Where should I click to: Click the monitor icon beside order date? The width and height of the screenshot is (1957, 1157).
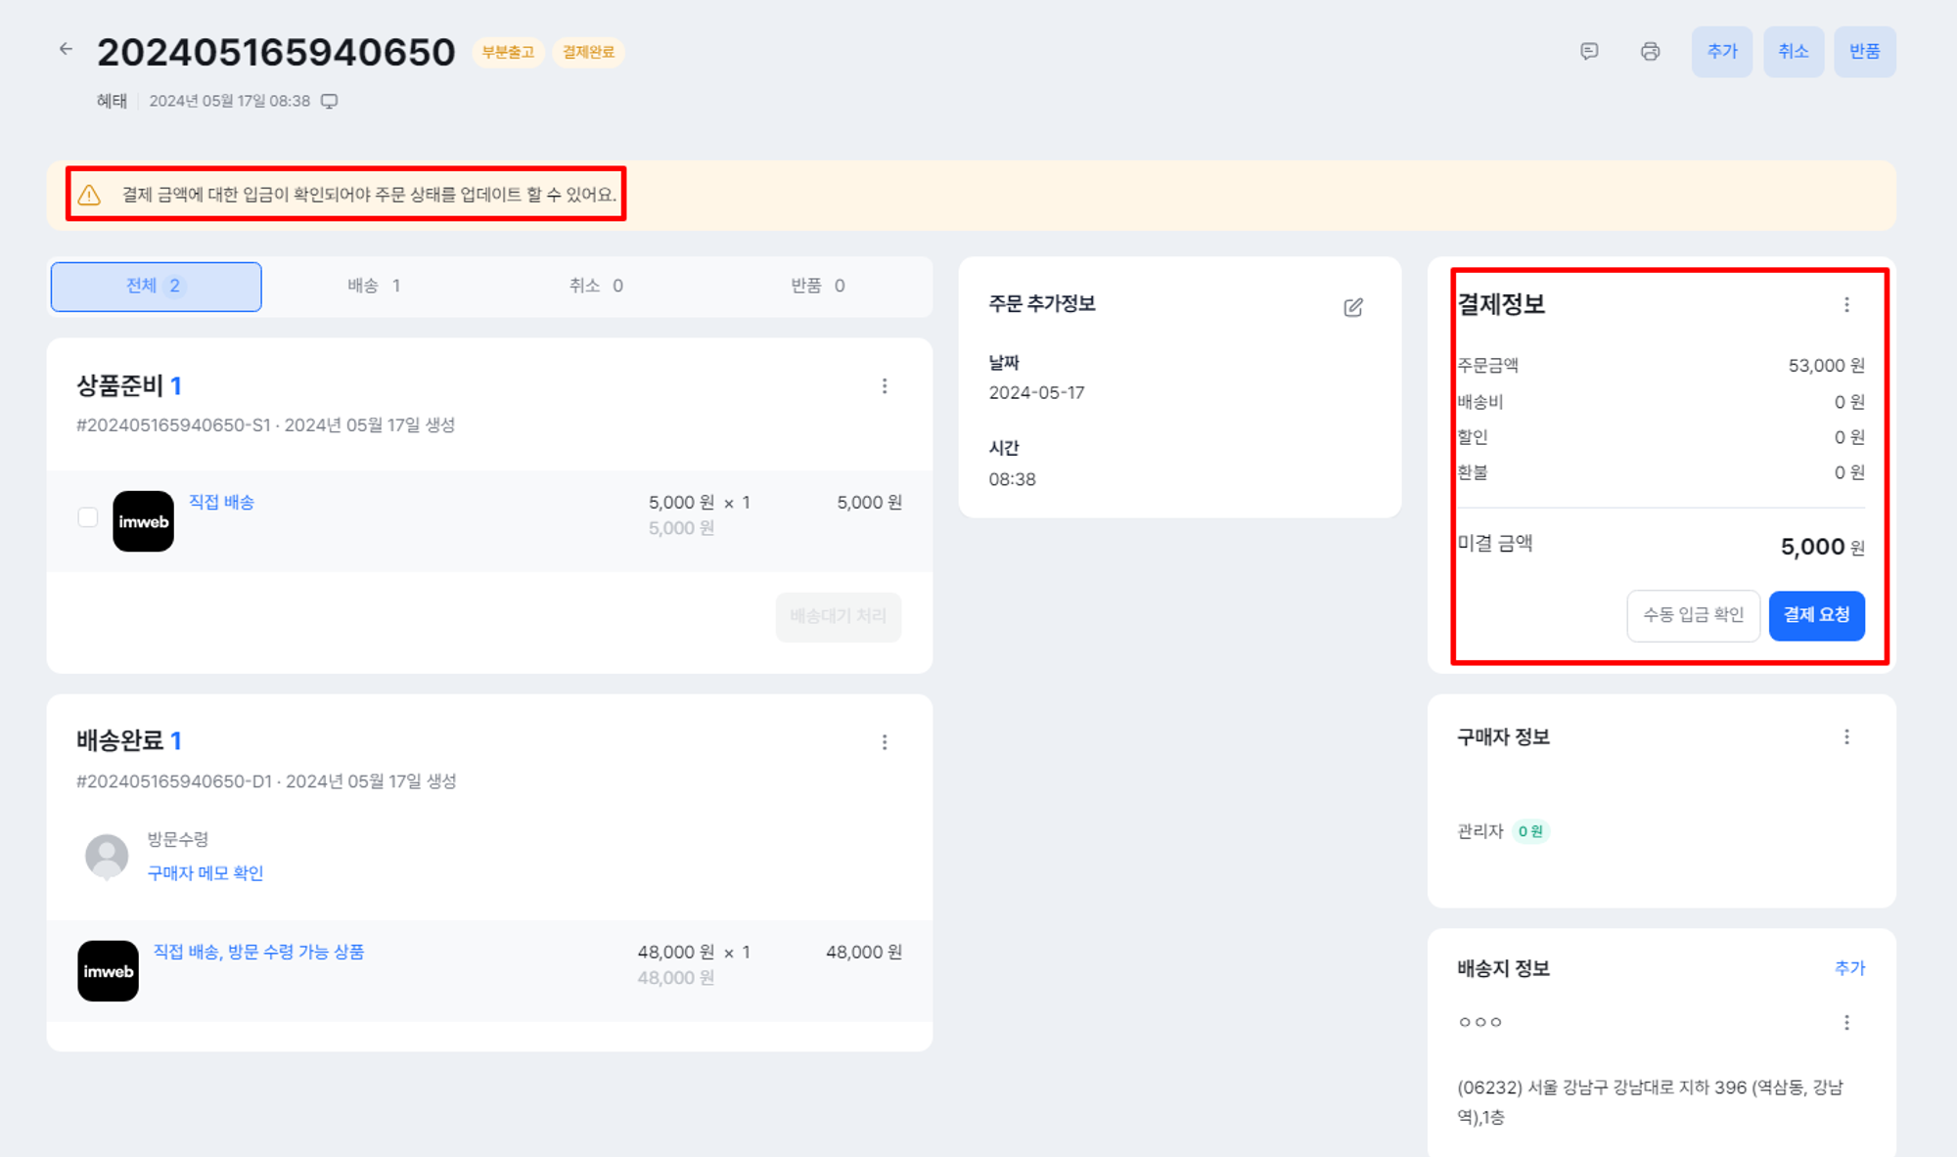[x=330, y=101]
